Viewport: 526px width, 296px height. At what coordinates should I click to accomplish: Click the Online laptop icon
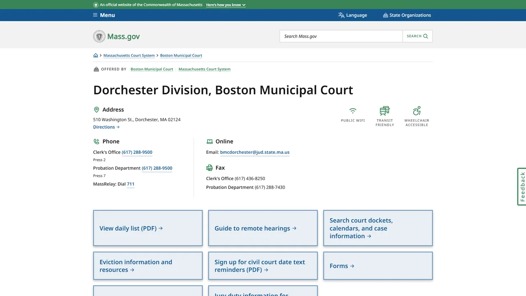click(x=210, y=141)
